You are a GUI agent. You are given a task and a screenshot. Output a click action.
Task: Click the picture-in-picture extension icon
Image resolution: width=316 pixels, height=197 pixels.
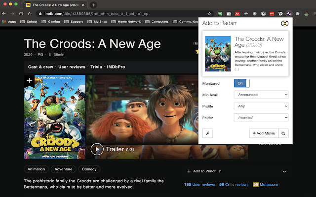pos(229,14)
